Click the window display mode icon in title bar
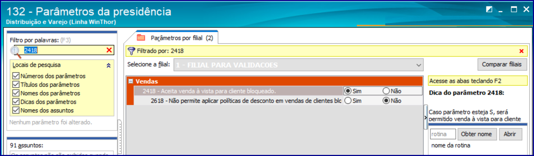Viewport: 534px width, 156px height. click(489, 10)
